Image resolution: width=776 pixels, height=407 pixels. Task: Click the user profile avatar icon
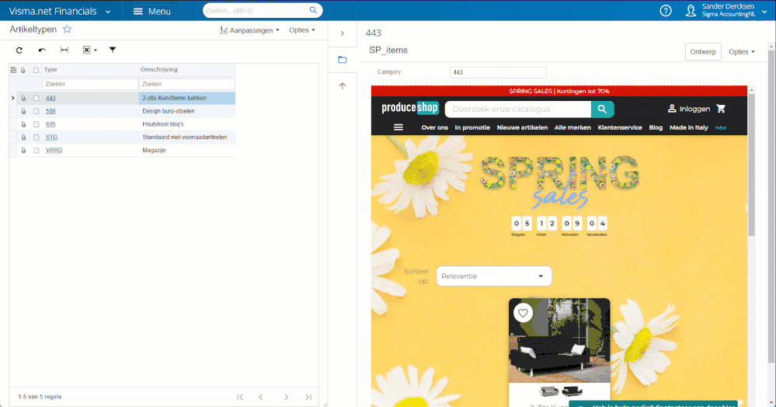coord(691,11)
